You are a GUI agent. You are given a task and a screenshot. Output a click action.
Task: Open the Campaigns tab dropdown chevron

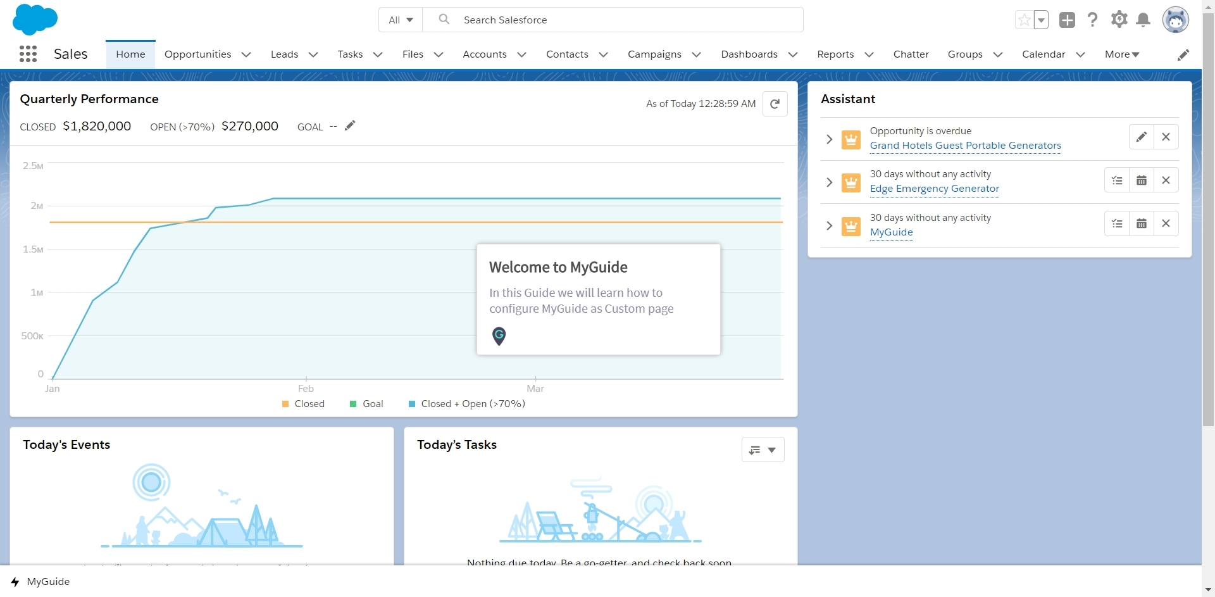tap(696, 55)
